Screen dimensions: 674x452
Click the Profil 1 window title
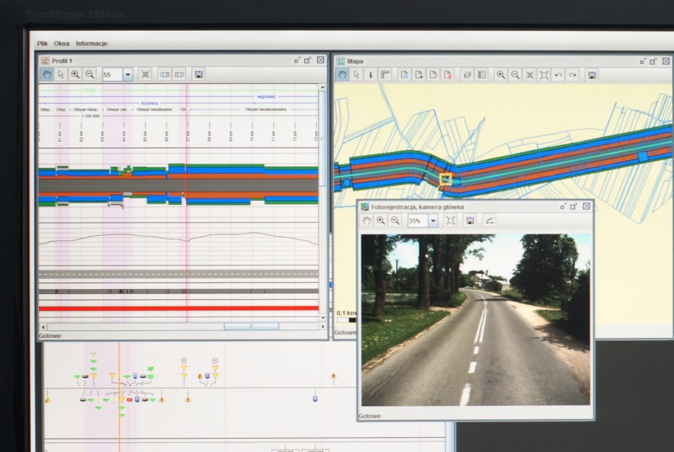pos(62,61)
